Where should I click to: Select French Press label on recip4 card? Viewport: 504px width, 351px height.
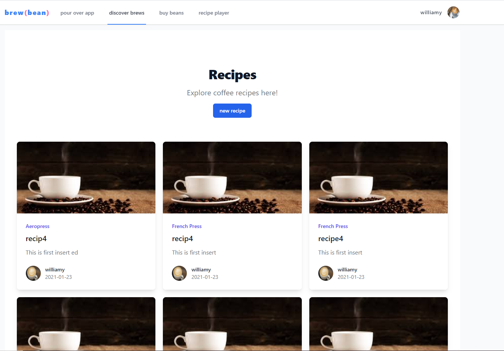tap(187, 226)
